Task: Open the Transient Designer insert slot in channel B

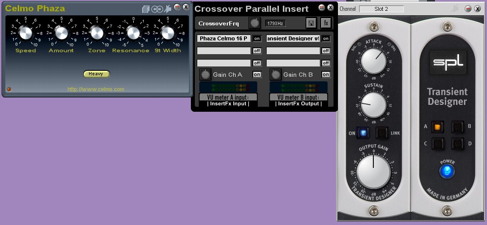Action: [x=293, y=38]
